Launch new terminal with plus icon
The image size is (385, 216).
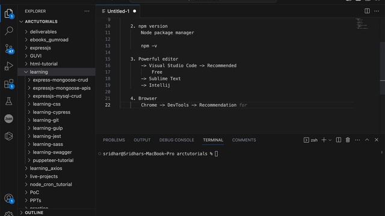click(324, 140)
